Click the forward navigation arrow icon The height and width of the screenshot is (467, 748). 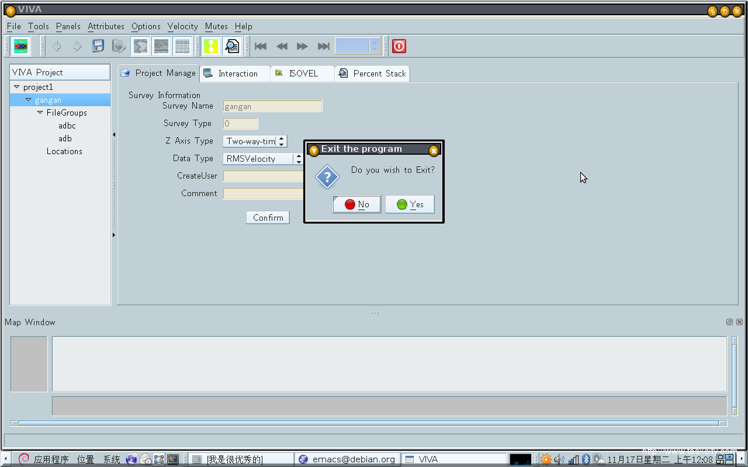pyautogui.click(x=77, y=46)
